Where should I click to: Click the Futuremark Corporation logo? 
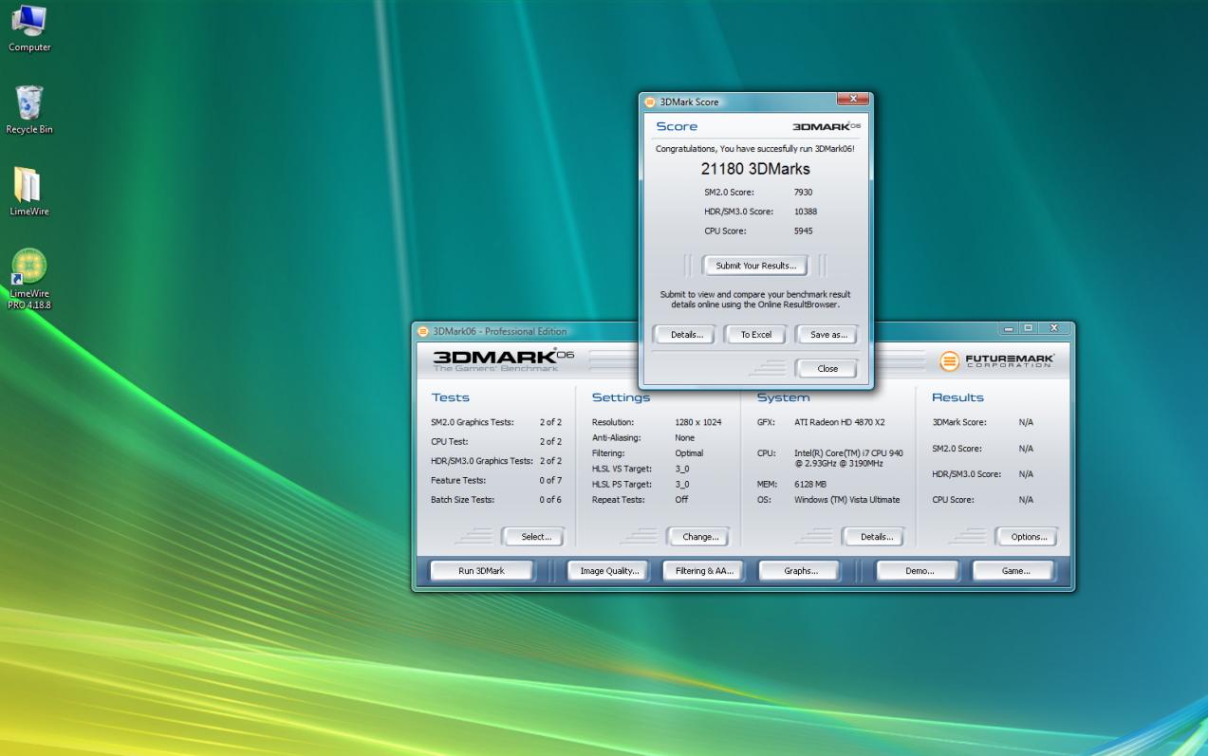coord(996,360)
